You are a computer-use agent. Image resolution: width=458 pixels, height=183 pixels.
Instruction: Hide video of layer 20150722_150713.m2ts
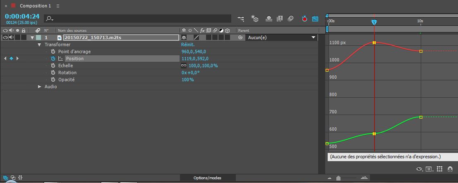tap(5, 38)
